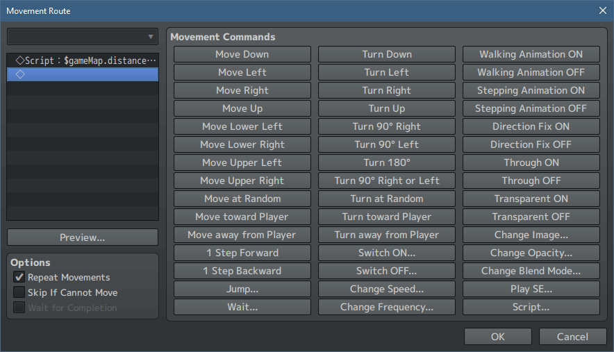
Task: Open the Wait... command dialog
Action: tap(242, 307)
